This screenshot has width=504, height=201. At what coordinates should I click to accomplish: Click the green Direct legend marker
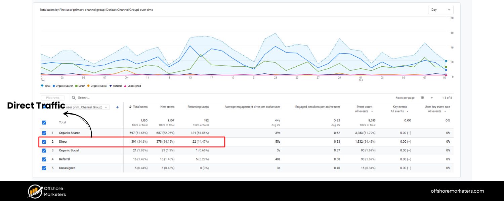tap(76, 86)
